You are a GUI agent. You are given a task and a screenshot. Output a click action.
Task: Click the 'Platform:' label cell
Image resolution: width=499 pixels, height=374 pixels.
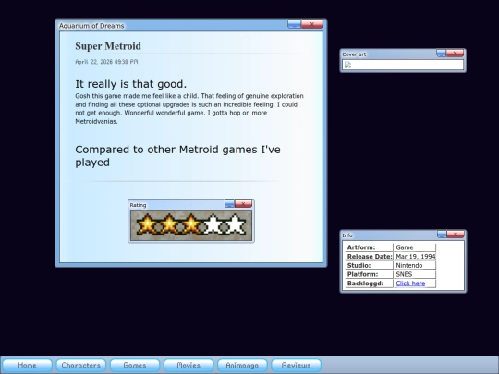[369, 274]
